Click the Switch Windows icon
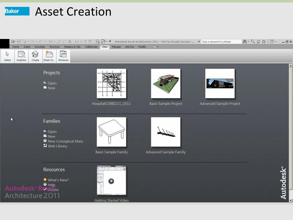The image size is (293, 220). (103, 42)
